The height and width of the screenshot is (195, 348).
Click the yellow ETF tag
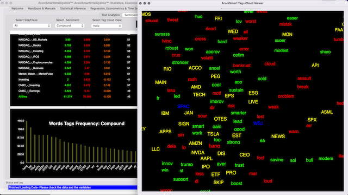click(215, 174)
